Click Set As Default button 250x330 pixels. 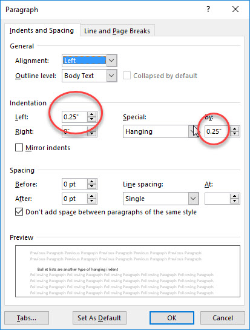coord(99,318)
